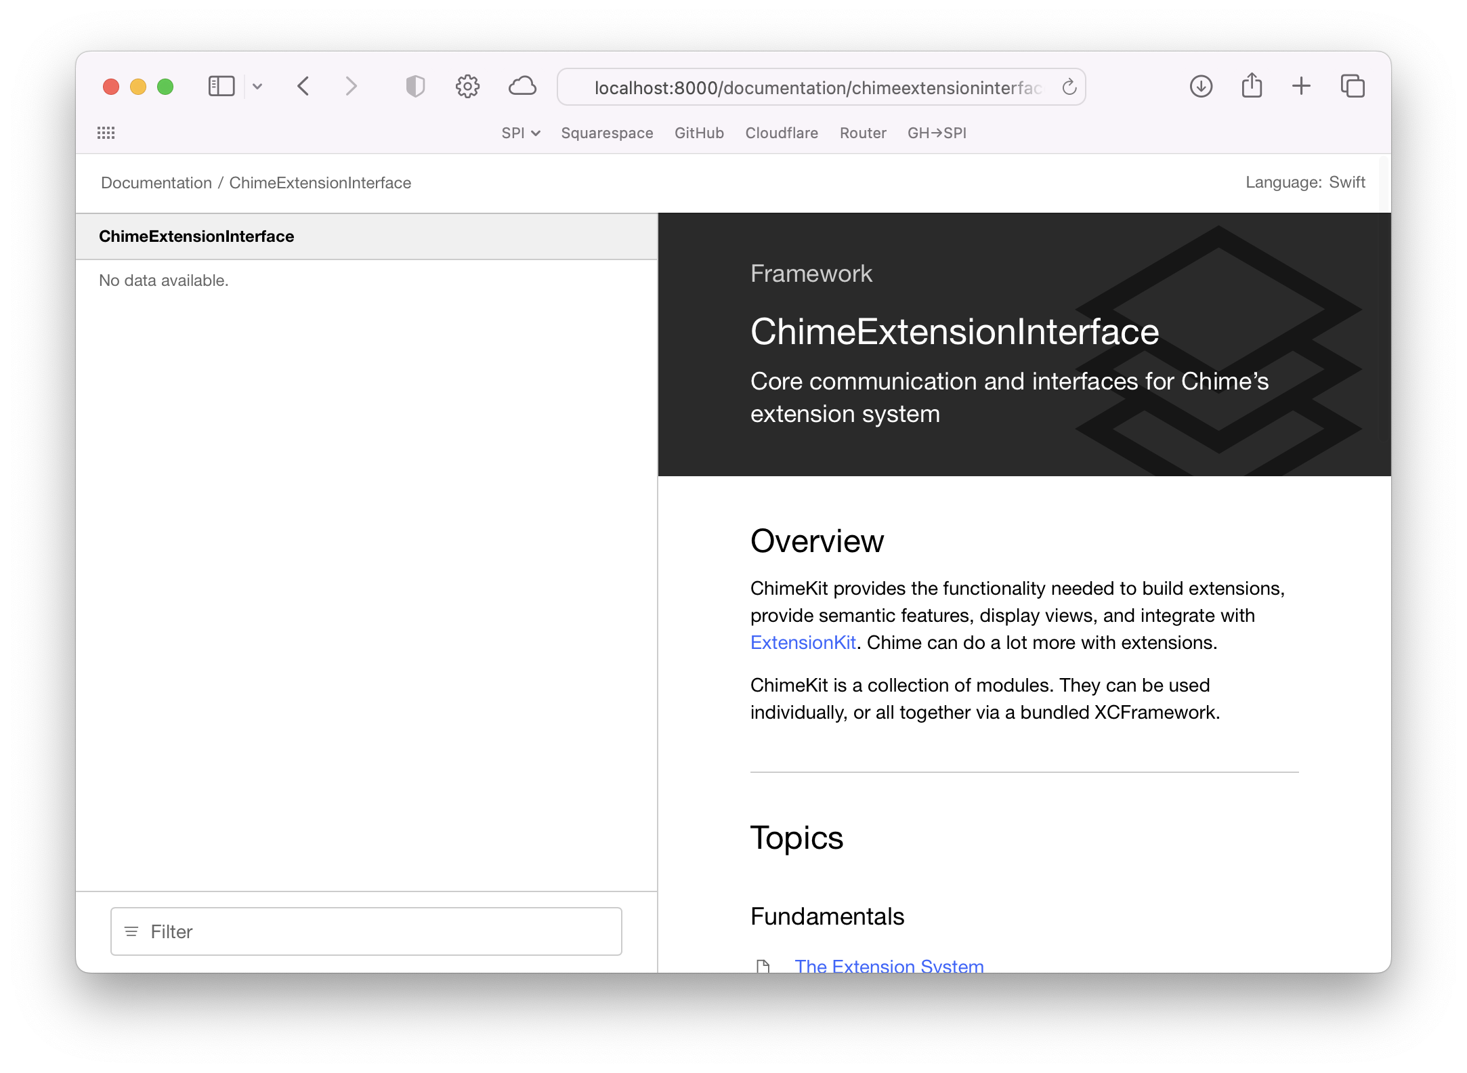The height and width of the screenshot is (1073, 1467).
Task: Switch documentation language from Swift
Action: 1348,182
